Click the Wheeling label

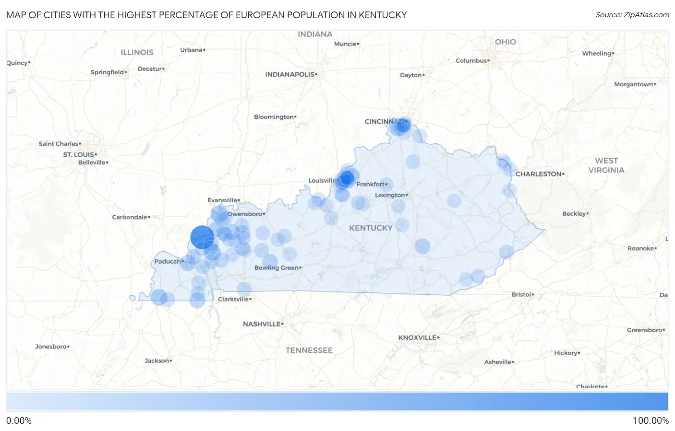point(597,54)
